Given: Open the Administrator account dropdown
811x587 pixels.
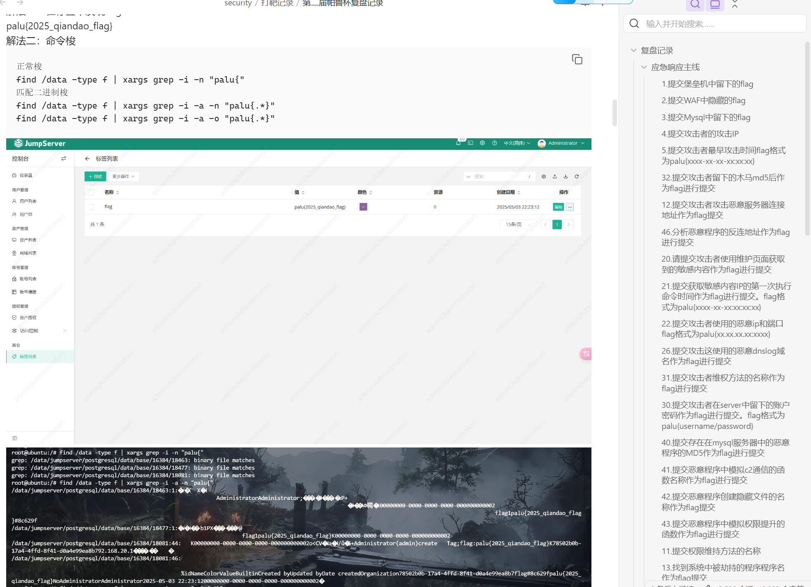Looking at the screenshot, I should pos(561,143).
